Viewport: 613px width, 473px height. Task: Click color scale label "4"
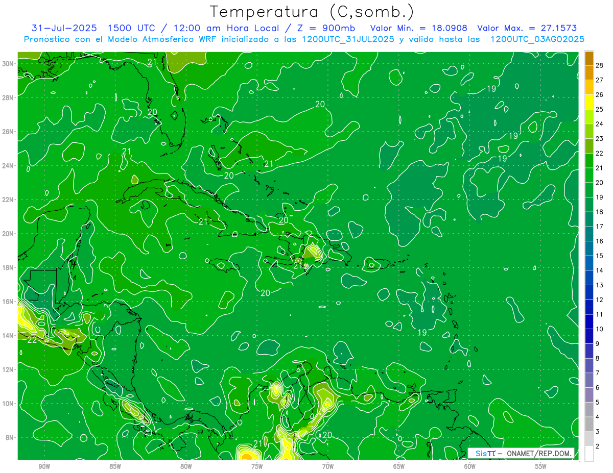pos(598,417)
